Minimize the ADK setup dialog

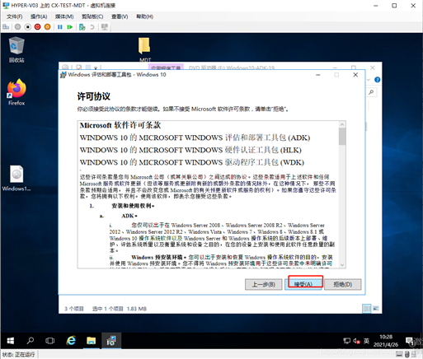tap(318, 75)
